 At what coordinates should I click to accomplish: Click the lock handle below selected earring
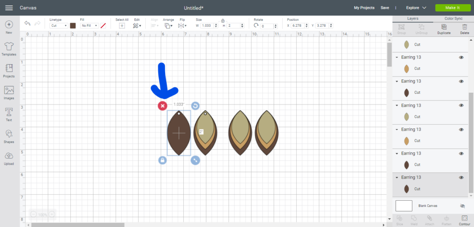click(162, 161)
